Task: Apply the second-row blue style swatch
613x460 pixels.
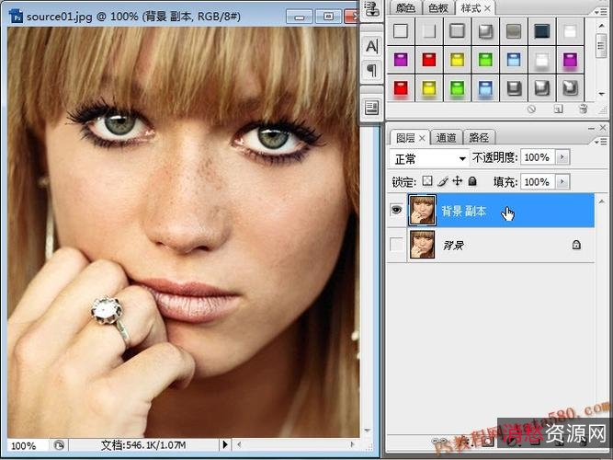Action: (514, 60)
